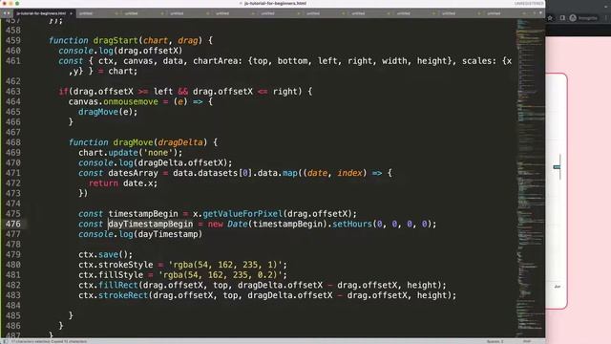Click line number 476 in gutter
Viewport: 611px width, 344px height.
coord(13,224)
